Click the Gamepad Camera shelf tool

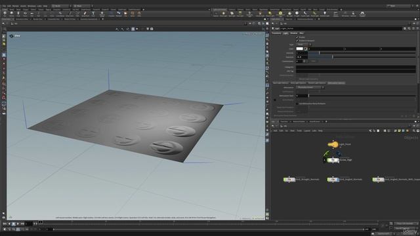pyautogui.click(x=362, y=14)
